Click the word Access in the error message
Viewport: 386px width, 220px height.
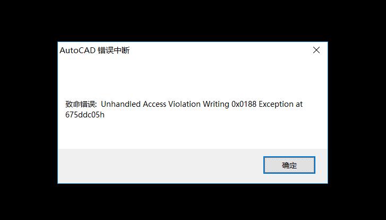pos(155,104)
